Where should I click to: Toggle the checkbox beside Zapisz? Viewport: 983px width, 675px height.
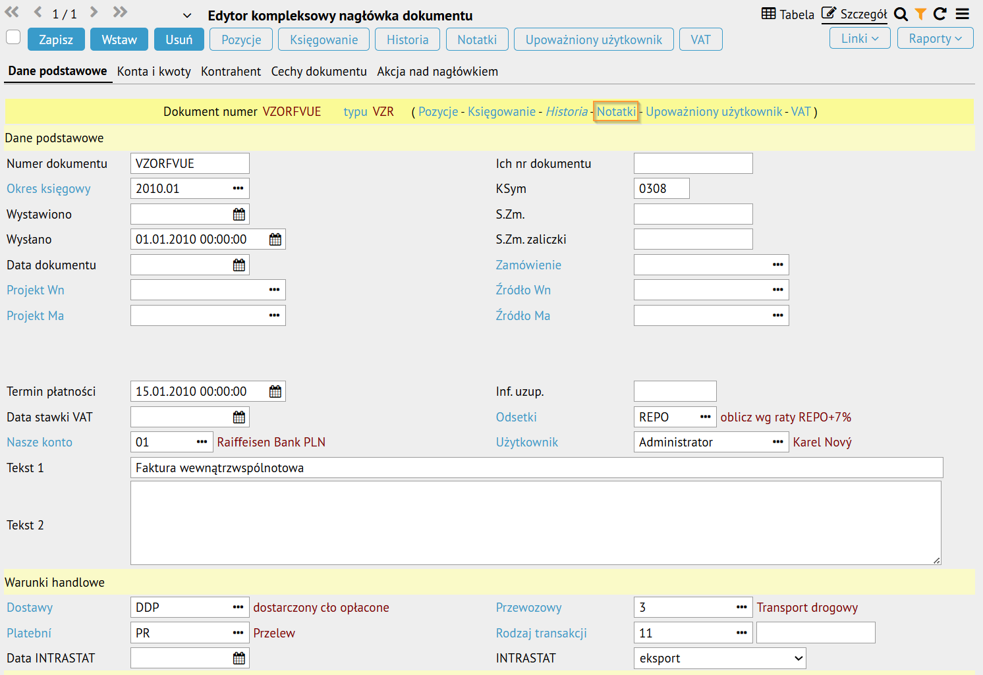tap(13, 38)
